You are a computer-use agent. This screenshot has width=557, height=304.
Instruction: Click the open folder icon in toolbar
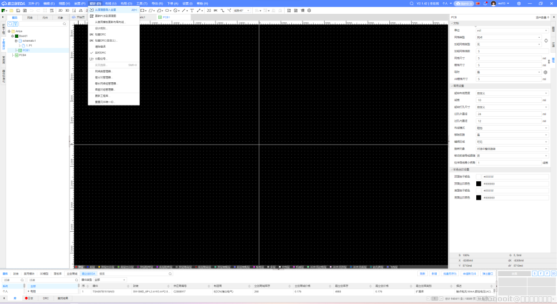[x=11, y=11]
